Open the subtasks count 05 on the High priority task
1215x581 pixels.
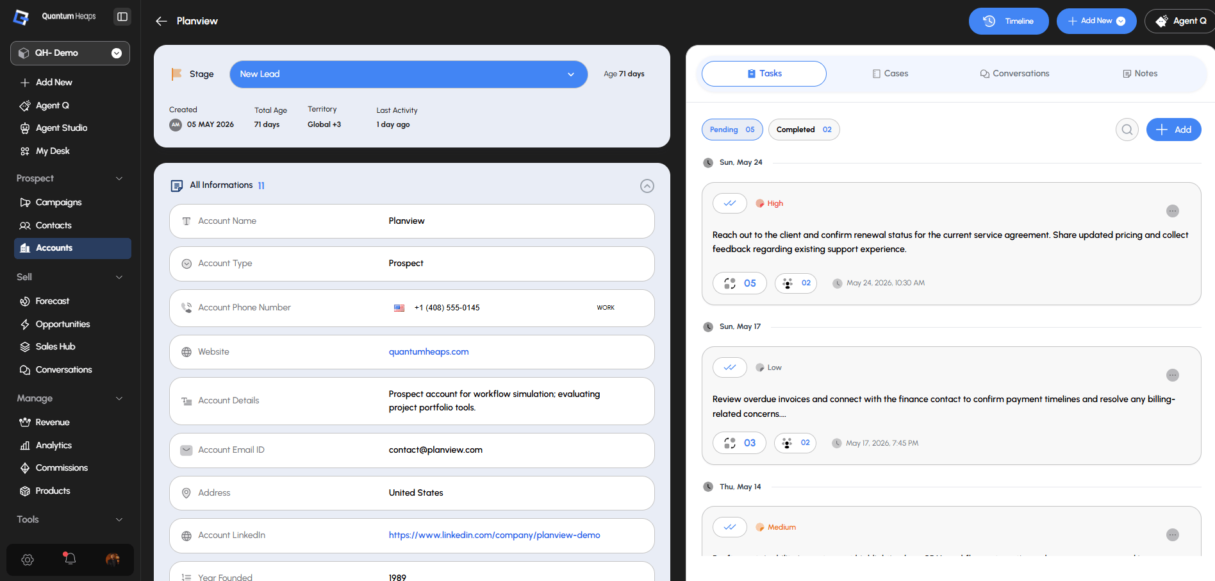(740, 283)
